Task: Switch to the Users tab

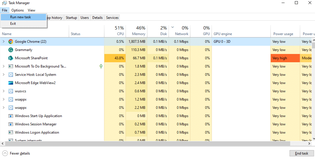Action: (84, 18)
